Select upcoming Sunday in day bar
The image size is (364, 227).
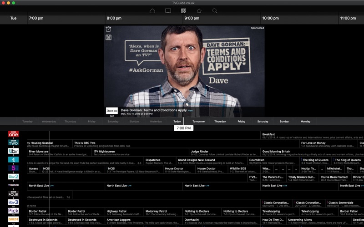[284, 121]
